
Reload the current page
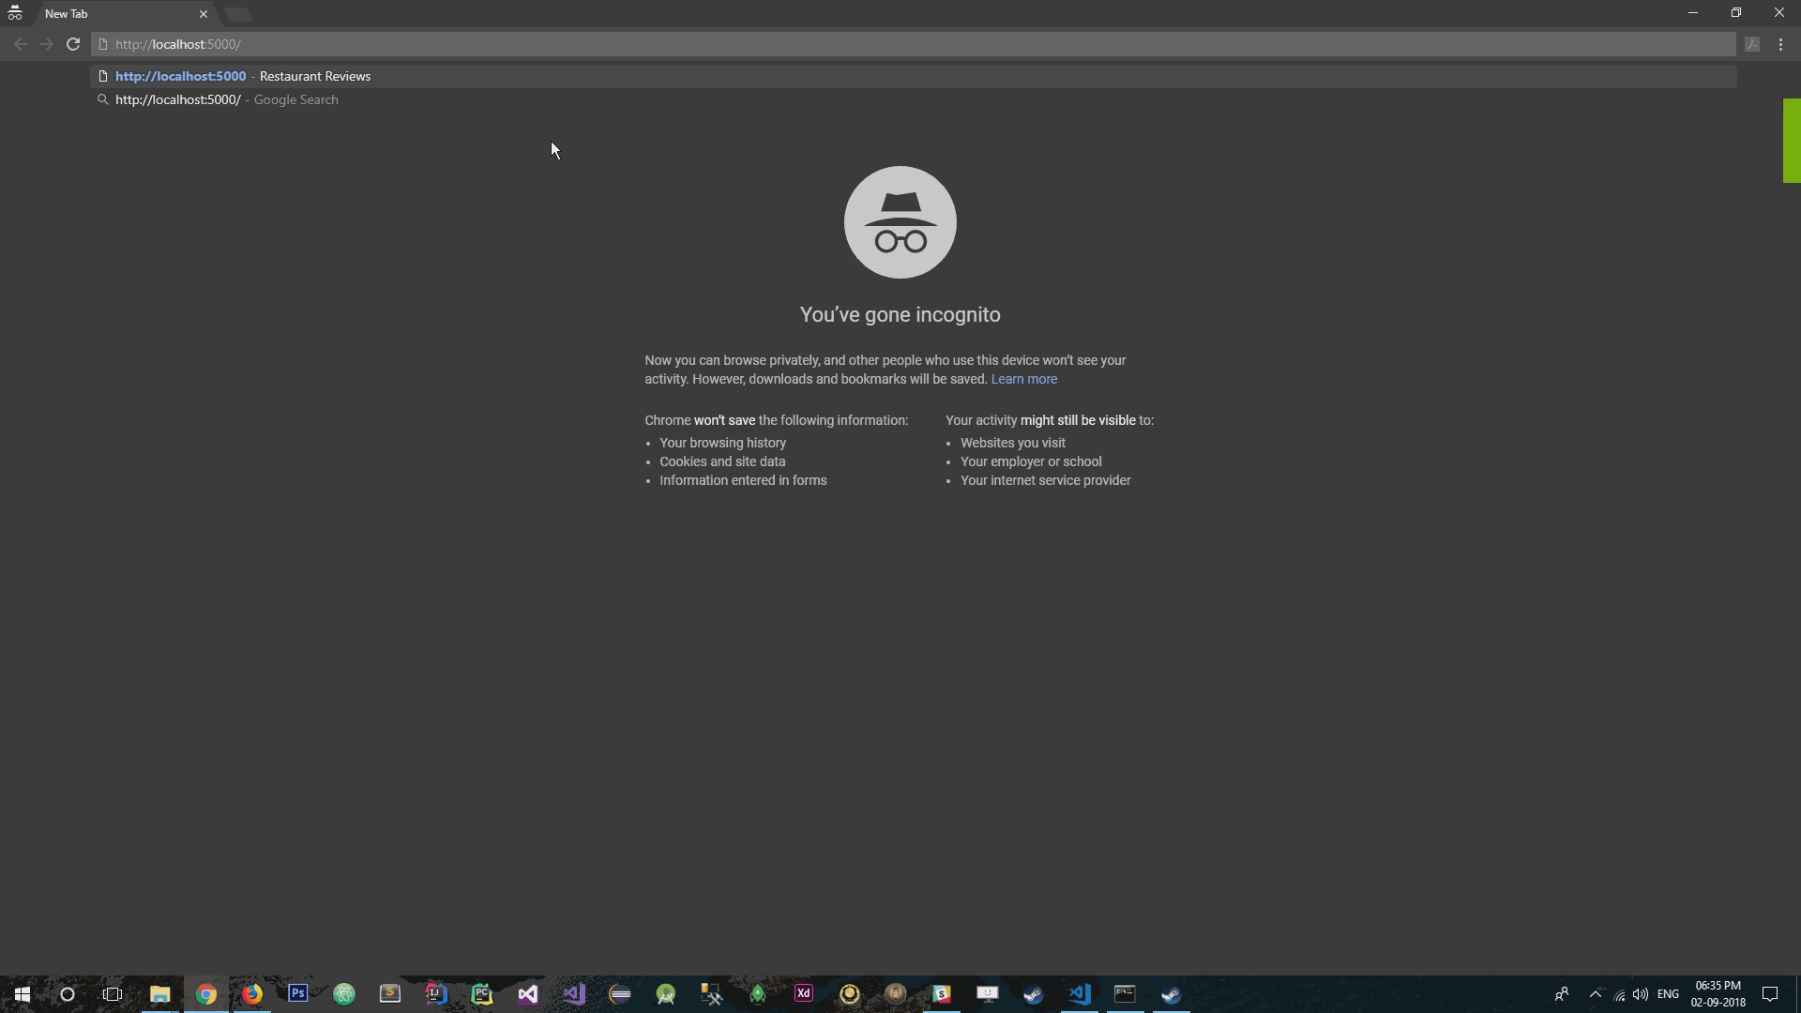point(73,44)
